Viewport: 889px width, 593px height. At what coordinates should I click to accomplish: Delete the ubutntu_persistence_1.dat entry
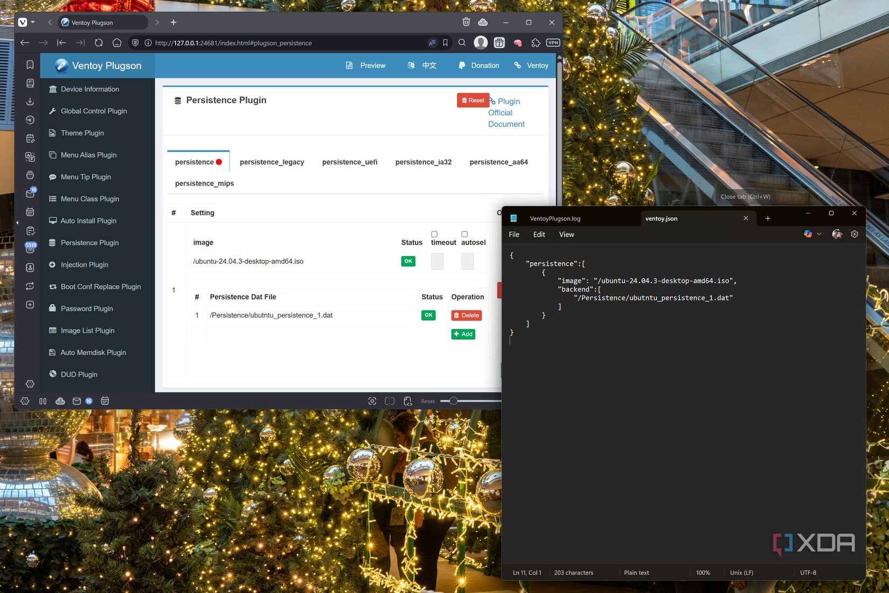point(467,315)
